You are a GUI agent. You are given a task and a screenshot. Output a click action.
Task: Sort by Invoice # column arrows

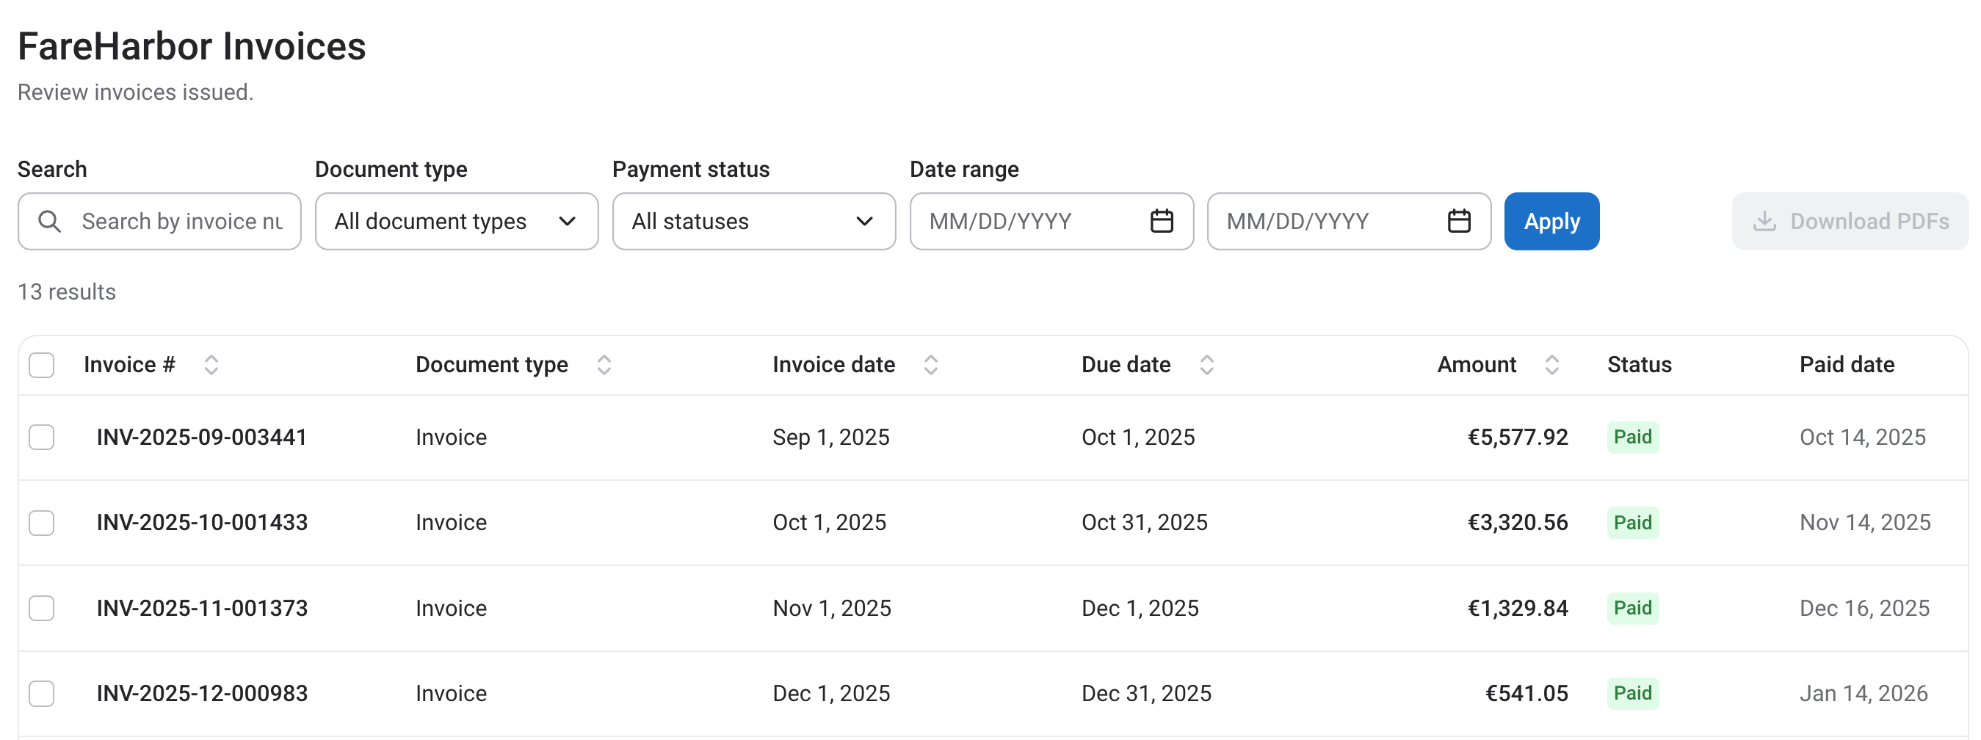point(211,365)
